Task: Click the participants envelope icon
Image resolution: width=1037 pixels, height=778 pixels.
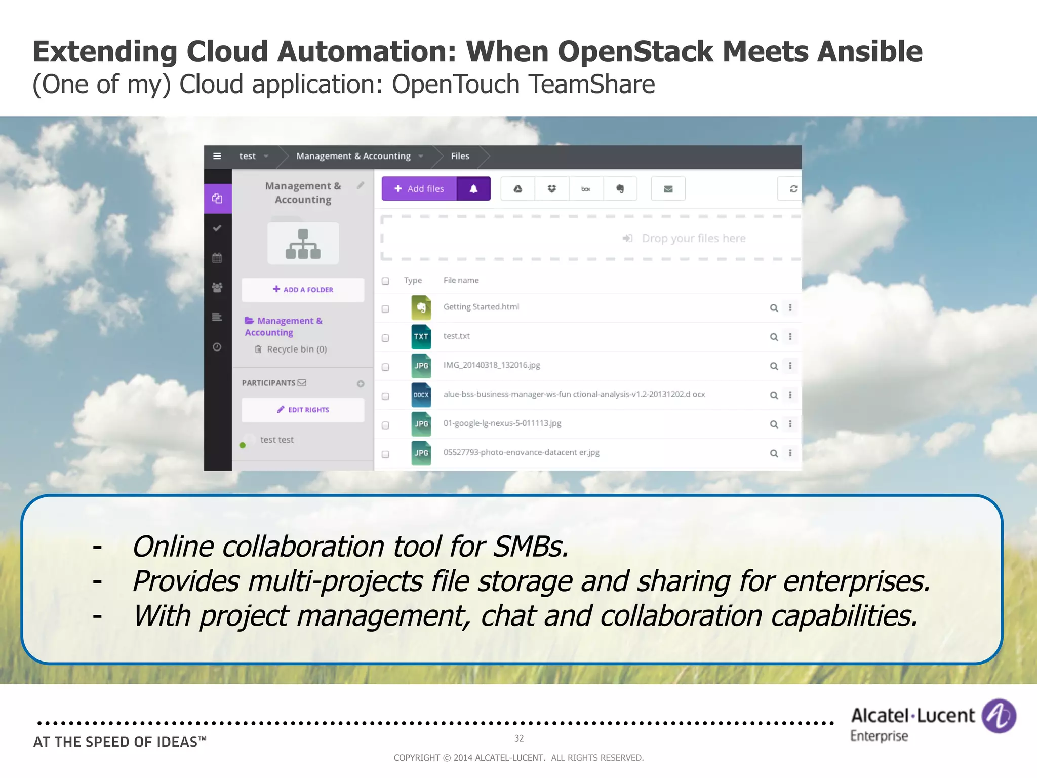Action: tap(302, 383)
